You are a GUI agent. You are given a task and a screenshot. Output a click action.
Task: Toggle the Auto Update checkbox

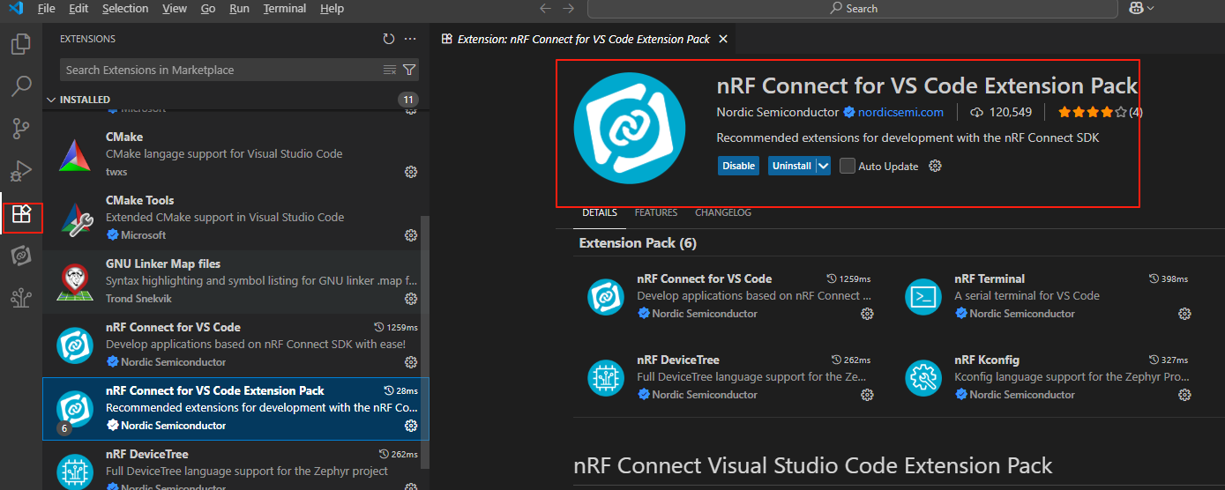tap(848, 166)
